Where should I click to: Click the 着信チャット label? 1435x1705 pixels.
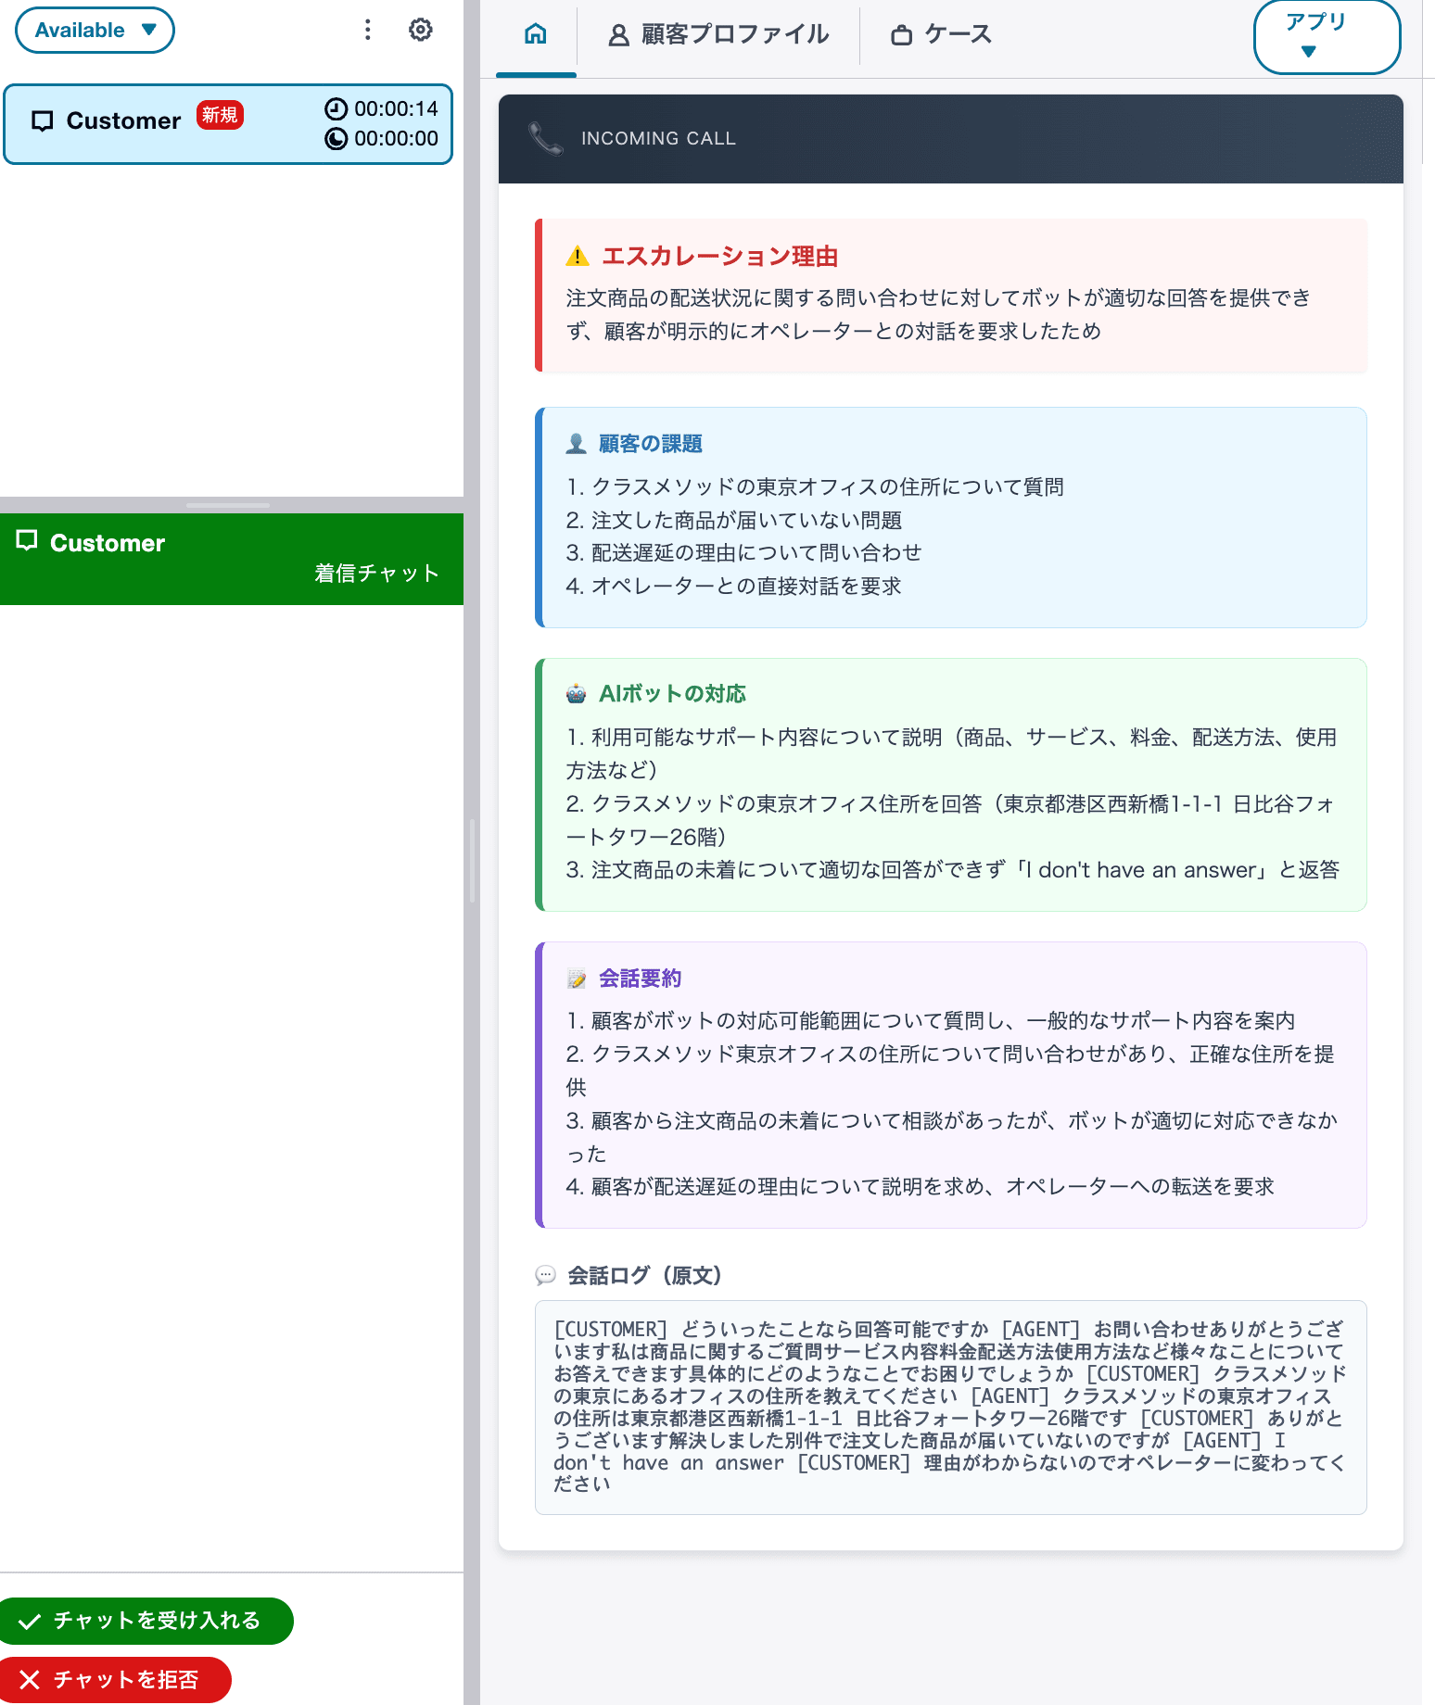click(x=377, y=574)
